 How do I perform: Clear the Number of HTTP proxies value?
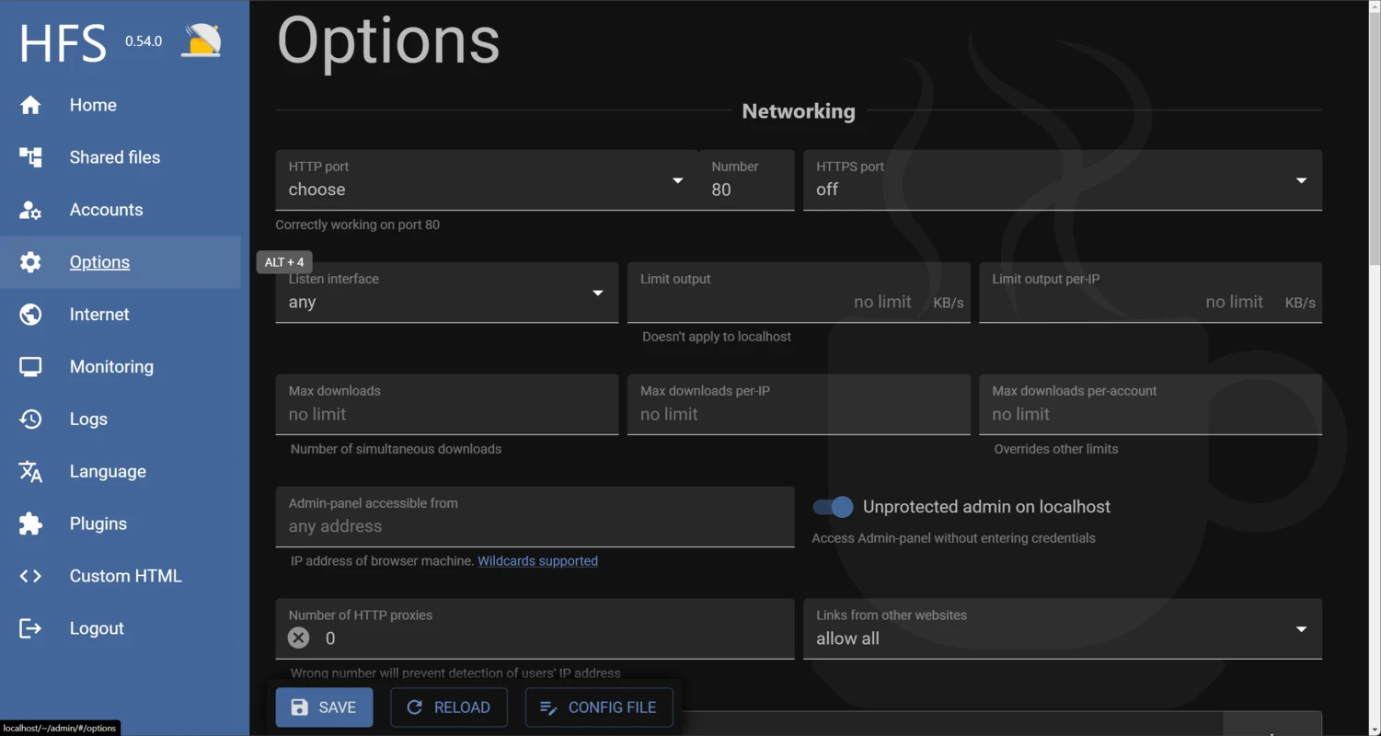click(298, 638)
